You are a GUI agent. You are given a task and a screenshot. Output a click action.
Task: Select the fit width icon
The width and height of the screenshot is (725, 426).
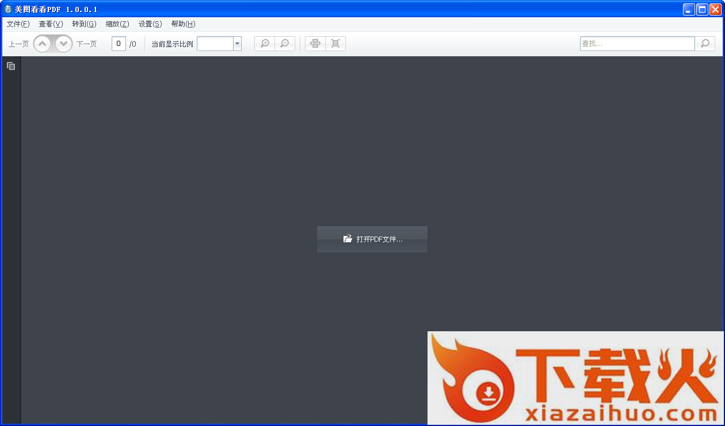tap(315, 44)
